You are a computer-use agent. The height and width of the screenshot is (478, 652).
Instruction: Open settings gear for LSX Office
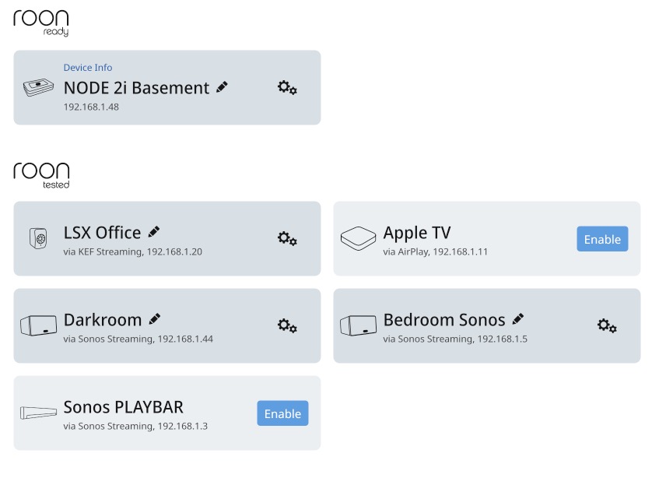tap(286, 239)
